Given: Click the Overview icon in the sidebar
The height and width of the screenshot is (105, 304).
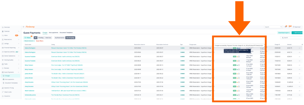Looking at the screenshot, I should coord(2,27).
